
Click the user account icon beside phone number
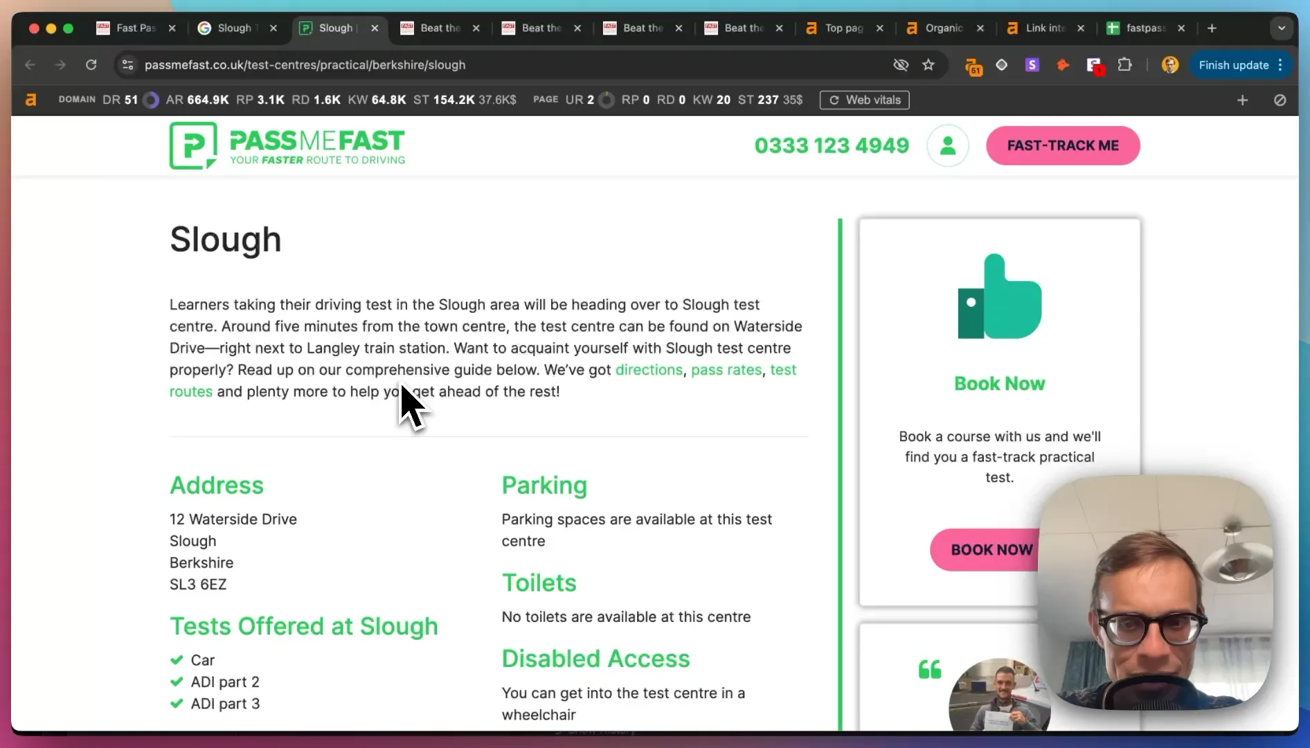point(948,145)
